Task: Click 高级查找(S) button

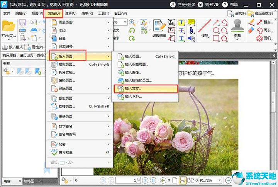Action: (260, 14)
